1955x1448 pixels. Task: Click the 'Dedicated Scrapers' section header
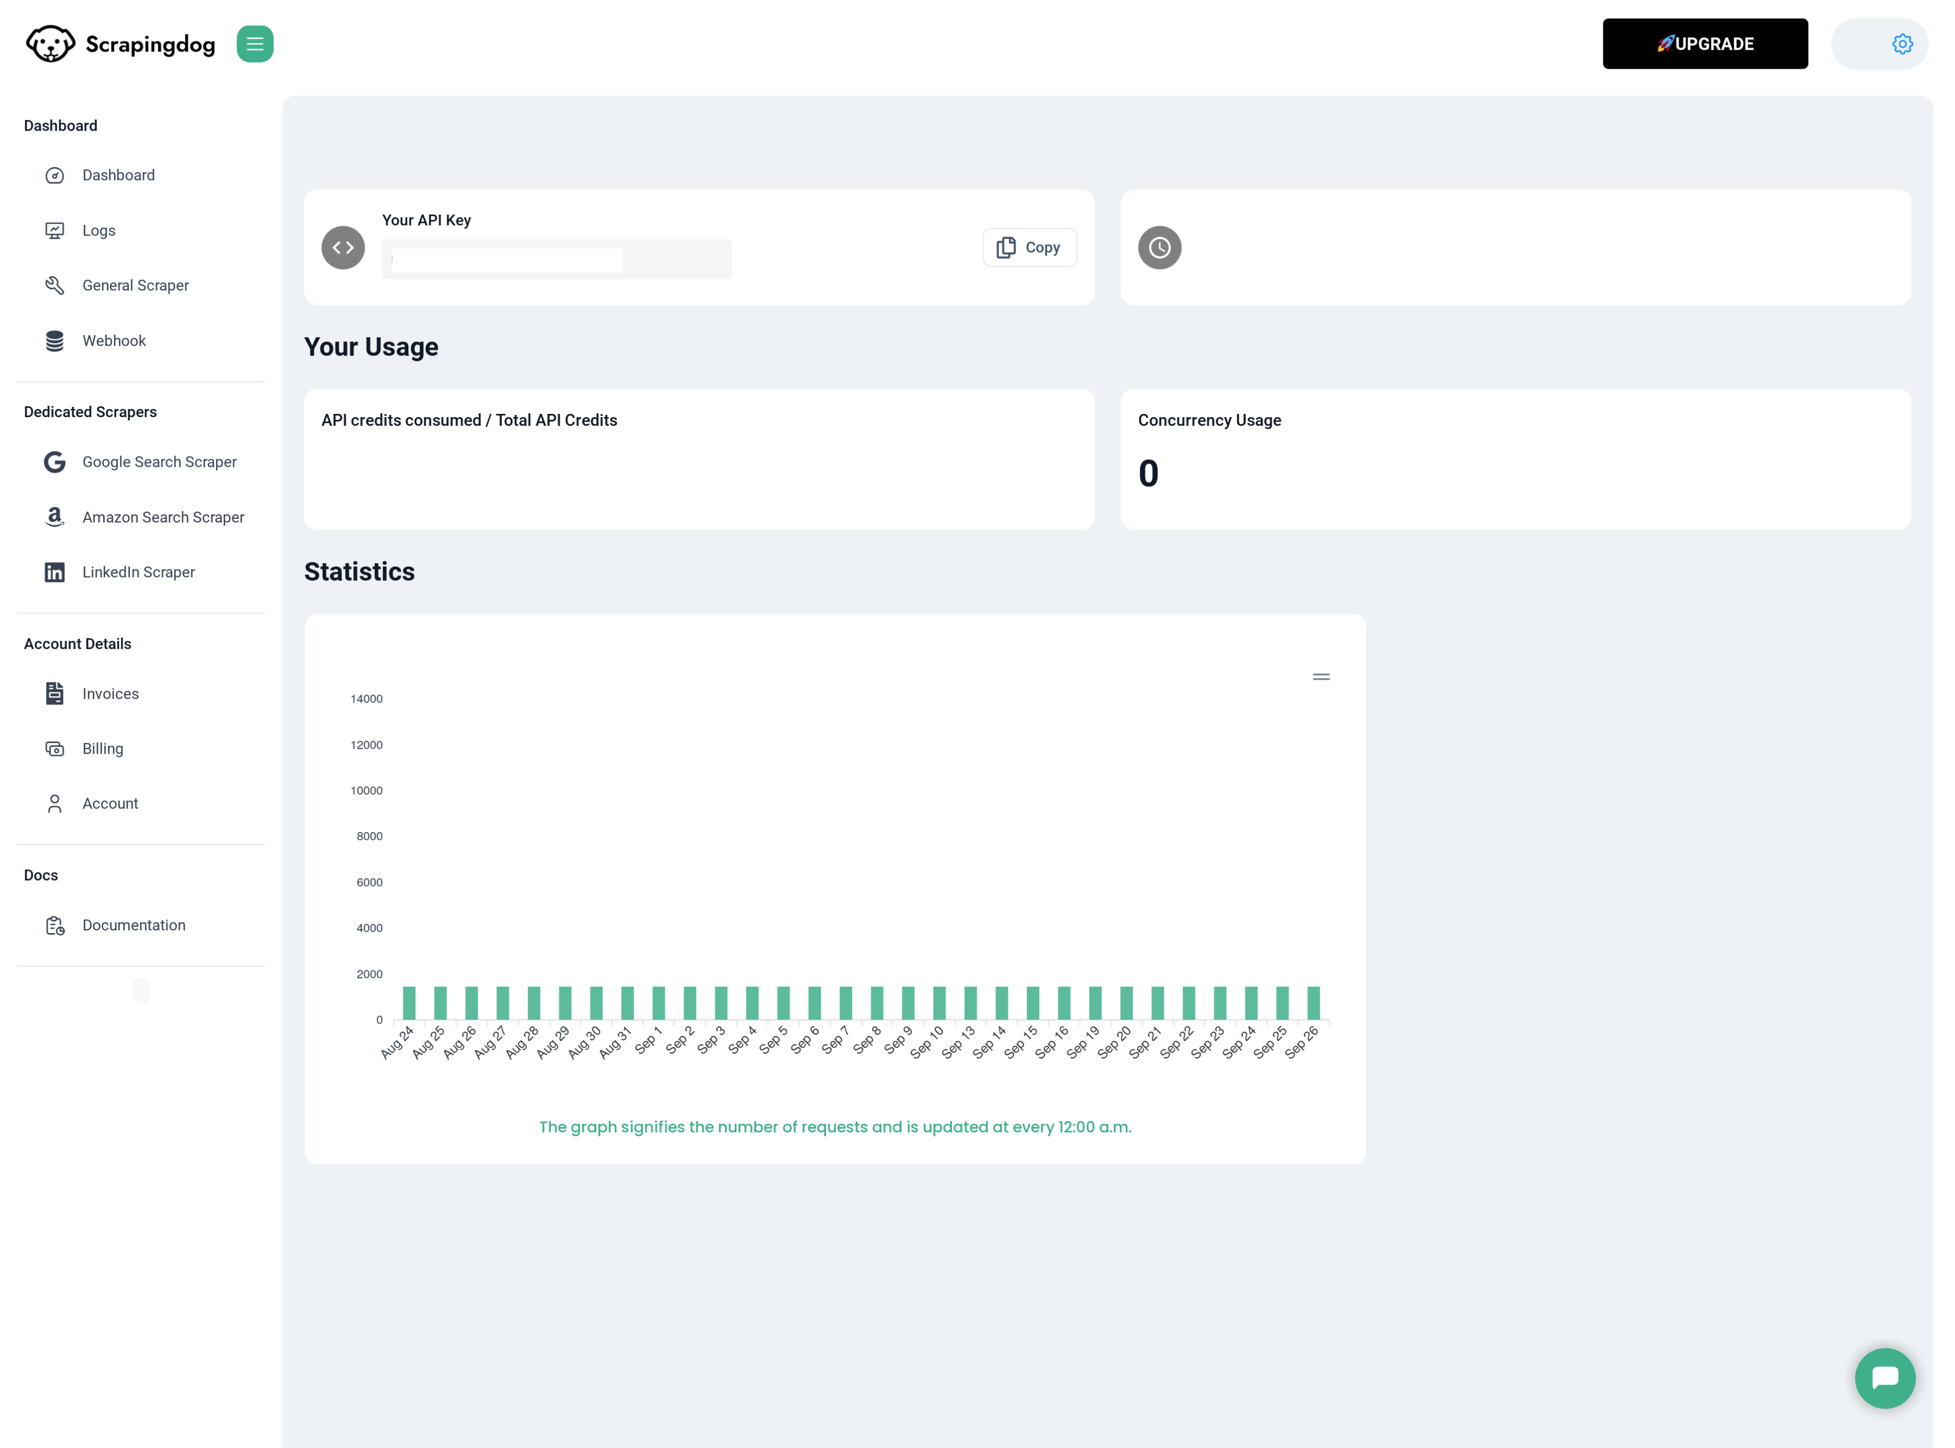coord(90,412)
